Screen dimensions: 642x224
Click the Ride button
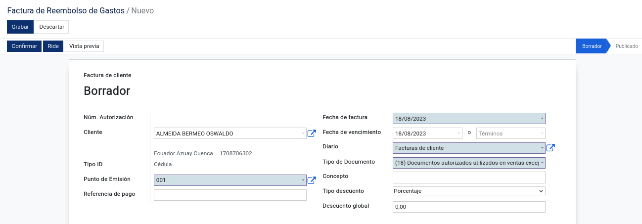pyautogui.click(x=53, y=46)
